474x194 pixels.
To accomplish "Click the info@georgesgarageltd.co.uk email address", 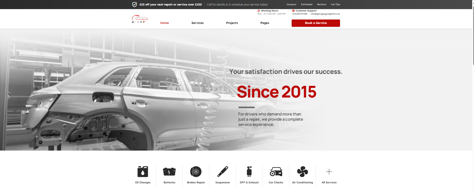I will (325, 14).
